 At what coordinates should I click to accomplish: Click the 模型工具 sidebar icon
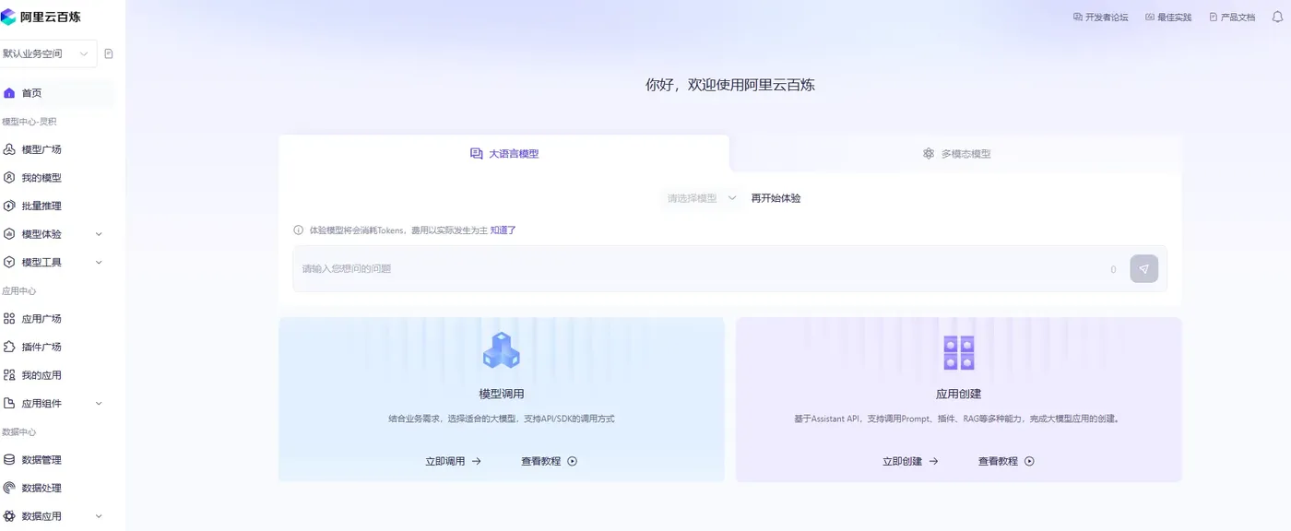[9, 263]
